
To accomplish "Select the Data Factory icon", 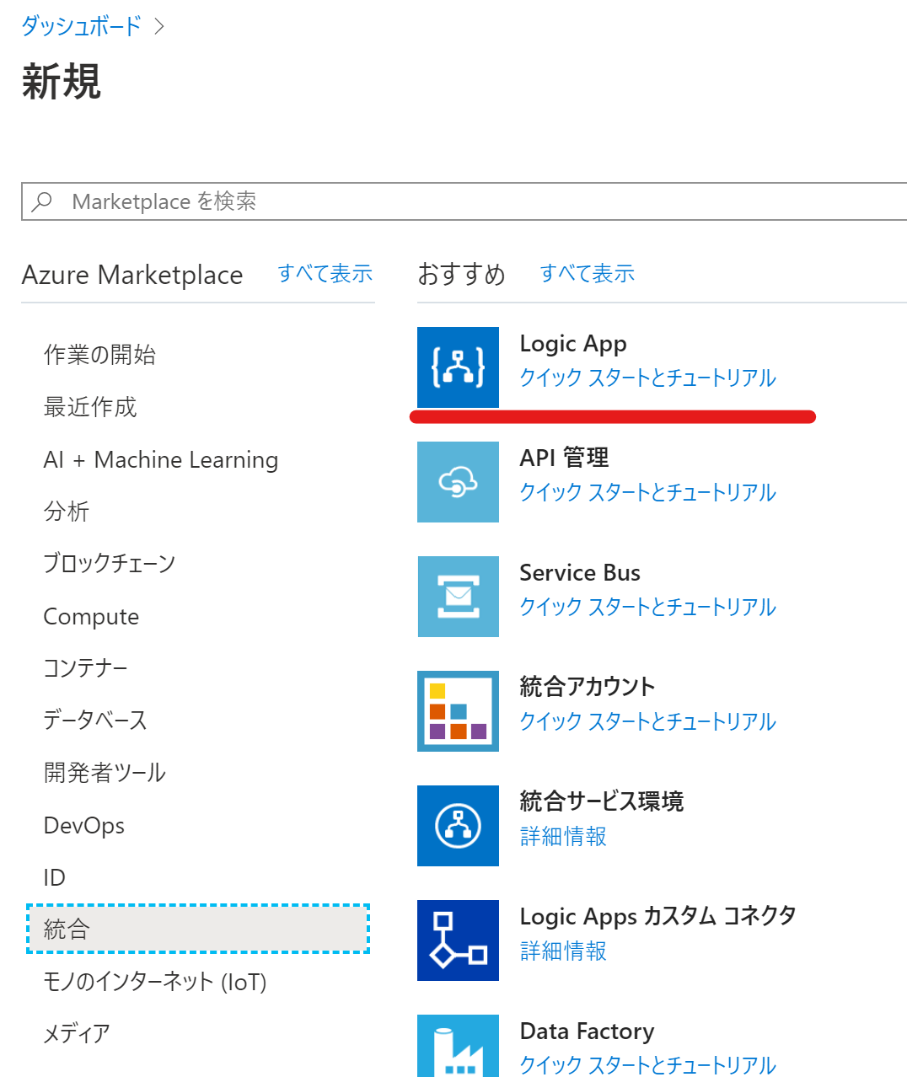I will coord(458,1046).
